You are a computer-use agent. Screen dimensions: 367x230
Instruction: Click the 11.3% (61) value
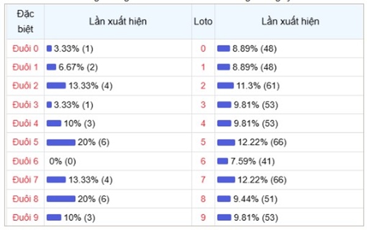click(258, 86)
